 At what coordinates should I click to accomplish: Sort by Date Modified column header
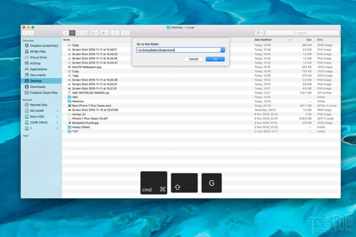(263, 40)
